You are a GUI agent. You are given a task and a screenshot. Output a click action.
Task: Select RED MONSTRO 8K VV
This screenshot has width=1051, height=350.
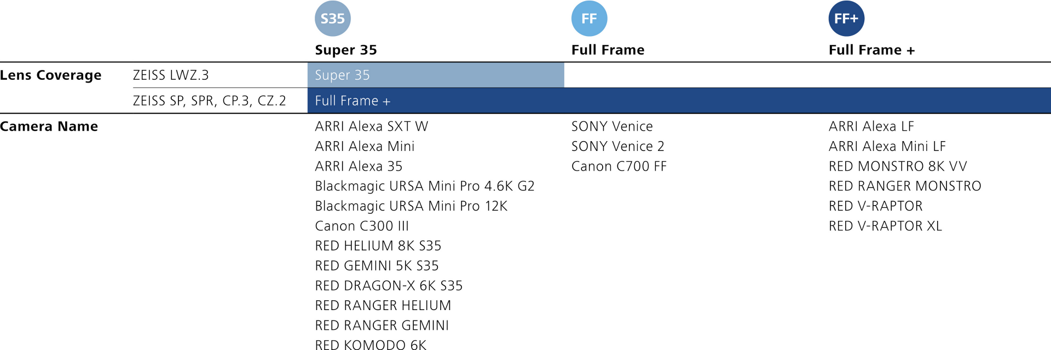coord(898,166)
